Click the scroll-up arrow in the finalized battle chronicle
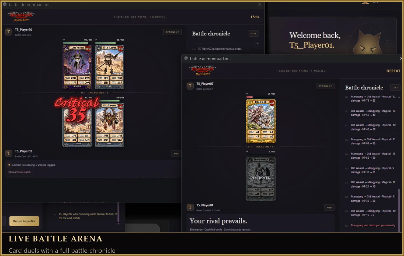 [x=399, y=97]
